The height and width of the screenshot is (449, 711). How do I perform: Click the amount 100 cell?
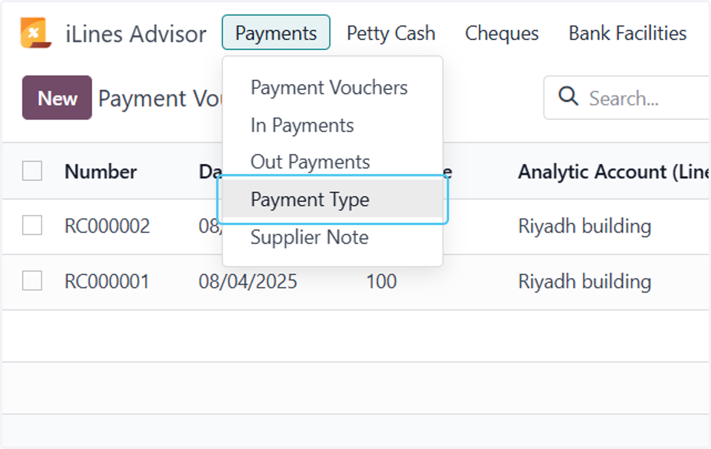381,281
